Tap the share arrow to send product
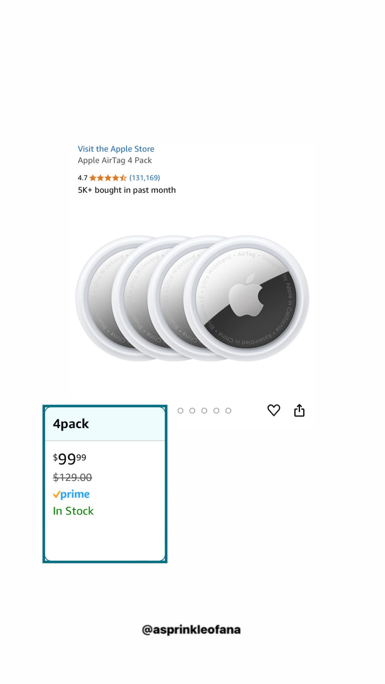The width and height of the screenshot is (385, 684). [299, 410]
